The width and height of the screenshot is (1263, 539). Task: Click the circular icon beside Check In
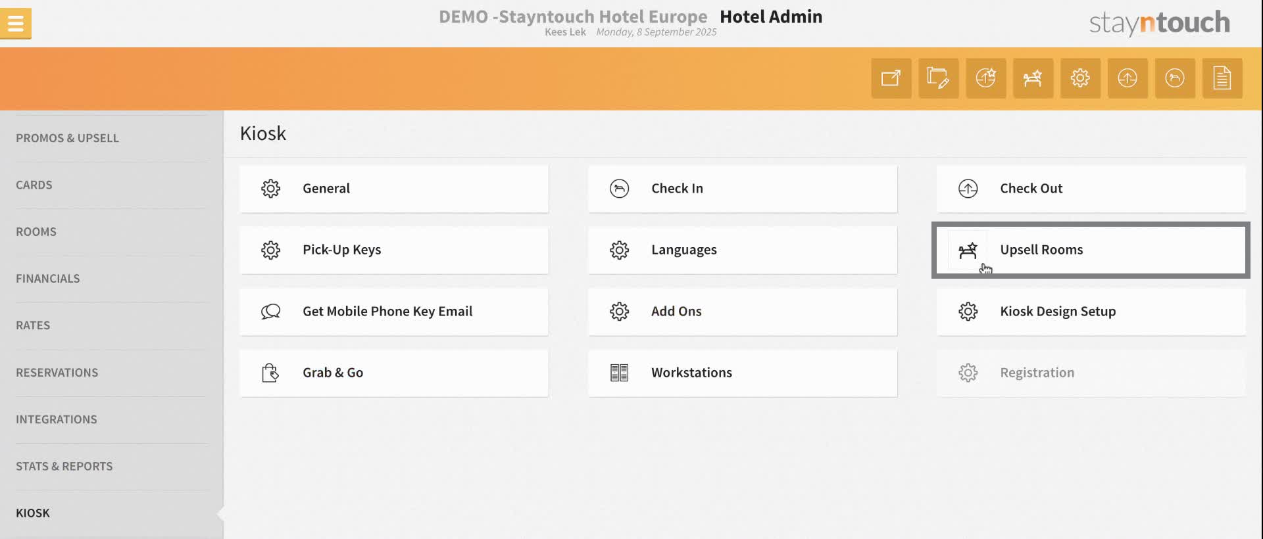tap(619, 189)
